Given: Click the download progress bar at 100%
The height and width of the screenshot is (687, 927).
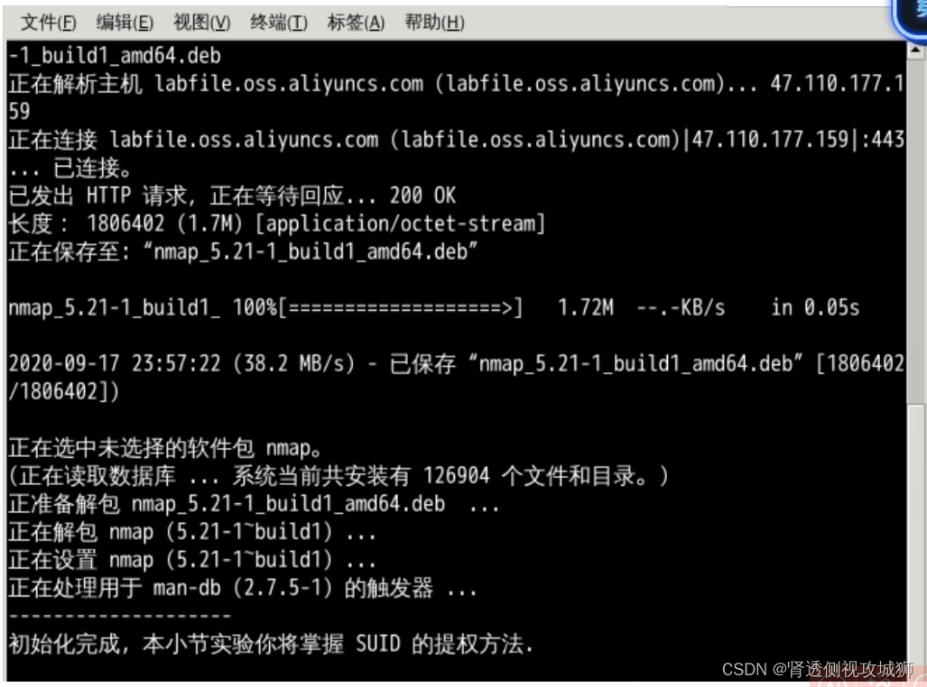Looking at the screenshot, I should pyautogui.click(x=400, y=307).
